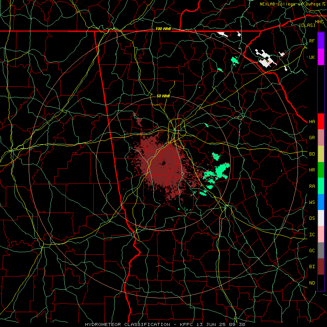The height and width of the screenshot is (327, 327).
Task: Click the '[CLAS]' label above legend
Action: pyautogui.click(x=307, y=25)
